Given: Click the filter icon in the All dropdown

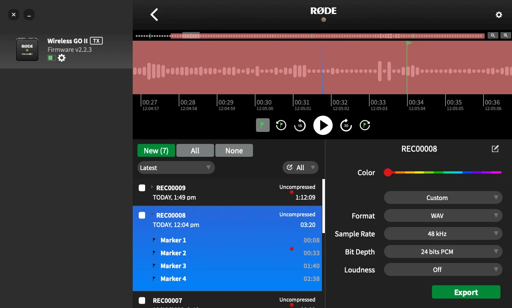Looking at the screenshot, I should click(290, 167).
